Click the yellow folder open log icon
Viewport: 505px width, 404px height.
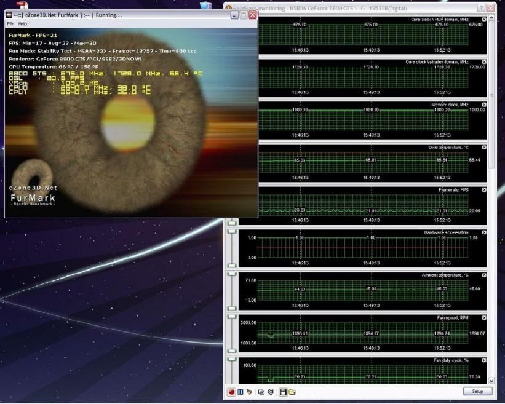point(292,392)
